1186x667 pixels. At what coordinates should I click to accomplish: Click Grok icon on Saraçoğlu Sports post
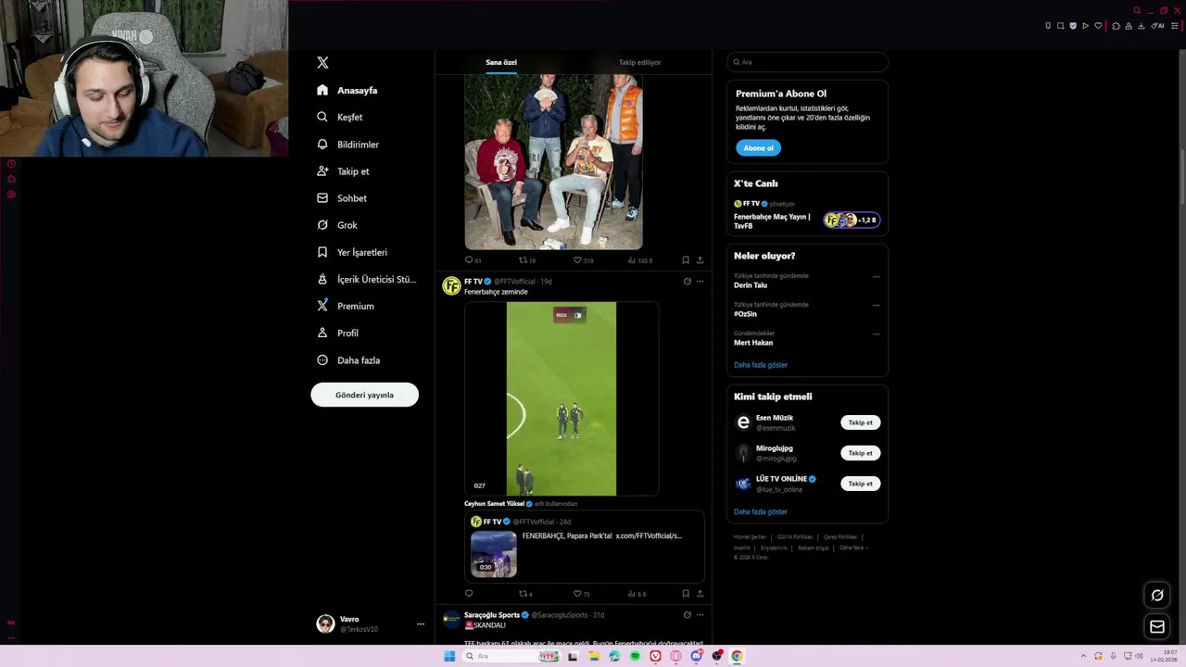pyautogui.click(x=687, y=614)
